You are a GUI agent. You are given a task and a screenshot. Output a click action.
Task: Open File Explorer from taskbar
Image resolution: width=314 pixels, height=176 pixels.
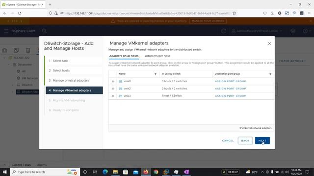(x=115, y=172)
